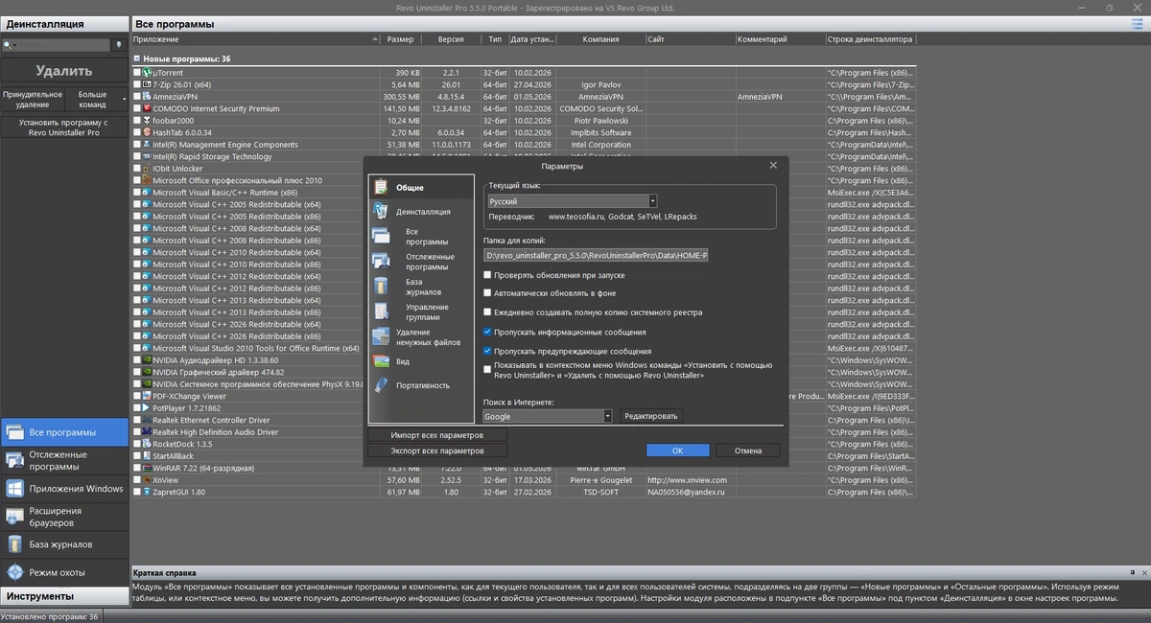Enable Проверять обновления при запуске checkbox
The width and height of the screenshot is (1151, 623).
click(488, 275)
